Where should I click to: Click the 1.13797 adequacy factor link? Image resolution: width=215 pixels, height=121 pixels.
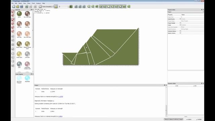(61, 96)
